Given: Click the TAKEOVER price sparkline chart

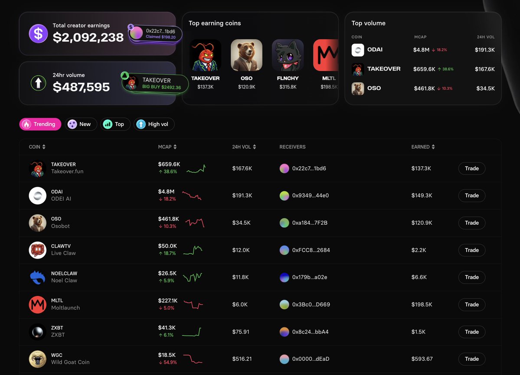Looking at the screenshot, I should pos(196,169).
